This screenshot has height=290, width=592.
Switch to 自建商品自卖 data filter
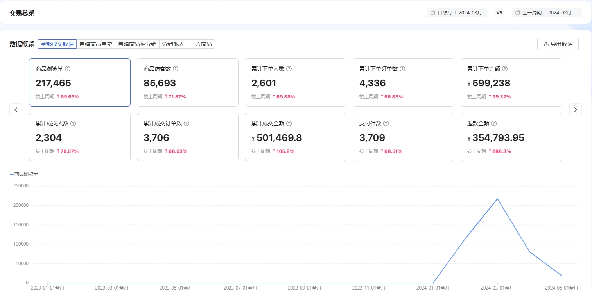[x=96, y=44]
